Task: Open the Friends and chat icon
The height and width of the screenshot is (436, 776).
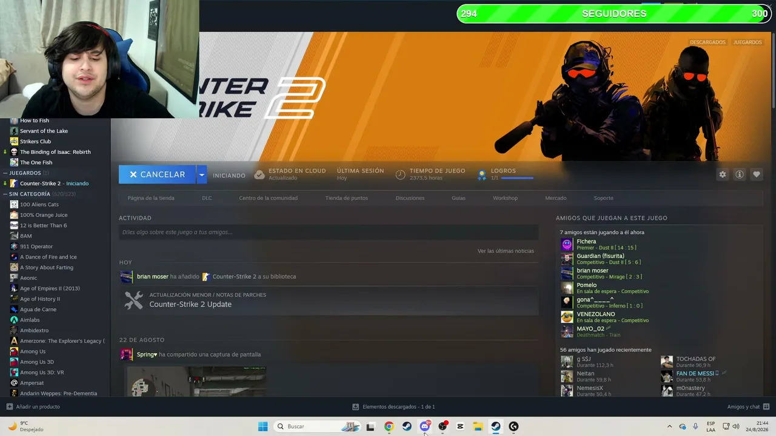Action: 766,407
